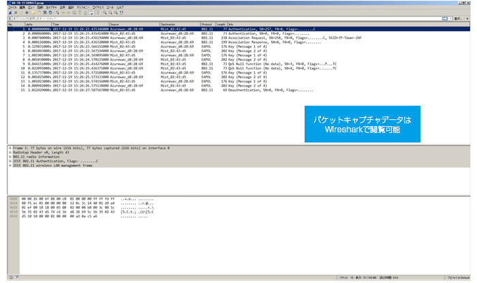Apply the display filter with the arrow button
The width and height of the screenshot is (477, 283).
445,18
